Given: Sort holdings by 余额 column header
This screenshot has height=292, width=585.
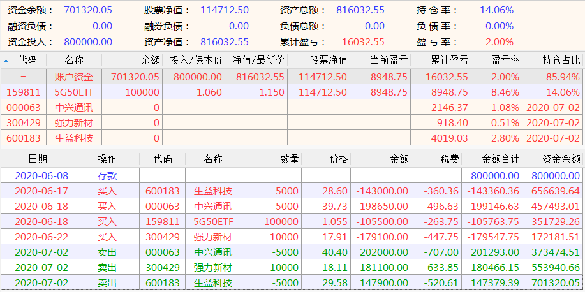Looking at the screenshot, I should (x=151, y=60).
